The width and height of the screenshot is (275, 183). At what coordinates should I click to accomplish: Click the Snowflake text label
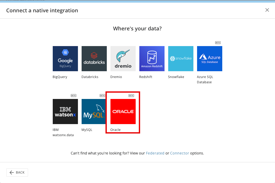[176, 77]
